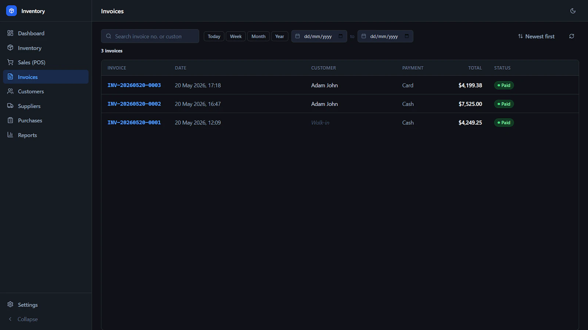Click the end date dd/mm/yyyy field

coord(385,36)
